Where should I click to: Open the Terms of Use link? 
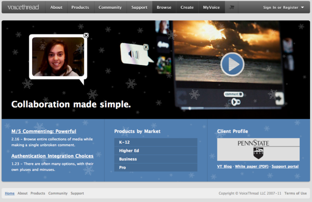pos(295,193)
